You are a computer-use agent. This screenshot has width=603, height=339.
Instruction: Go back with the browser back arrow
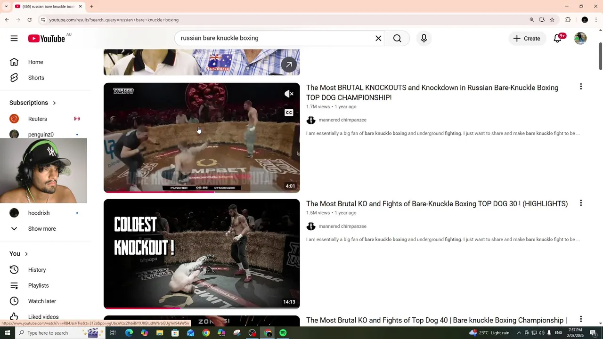pyautogui.click(x=7, y=20)
